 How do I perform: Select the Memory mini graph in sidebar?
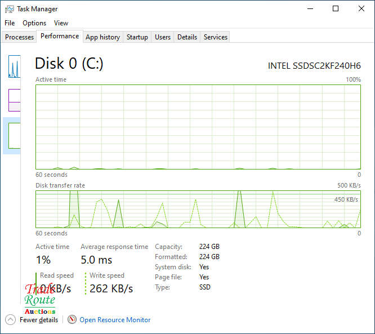click(x=14, y=100)
